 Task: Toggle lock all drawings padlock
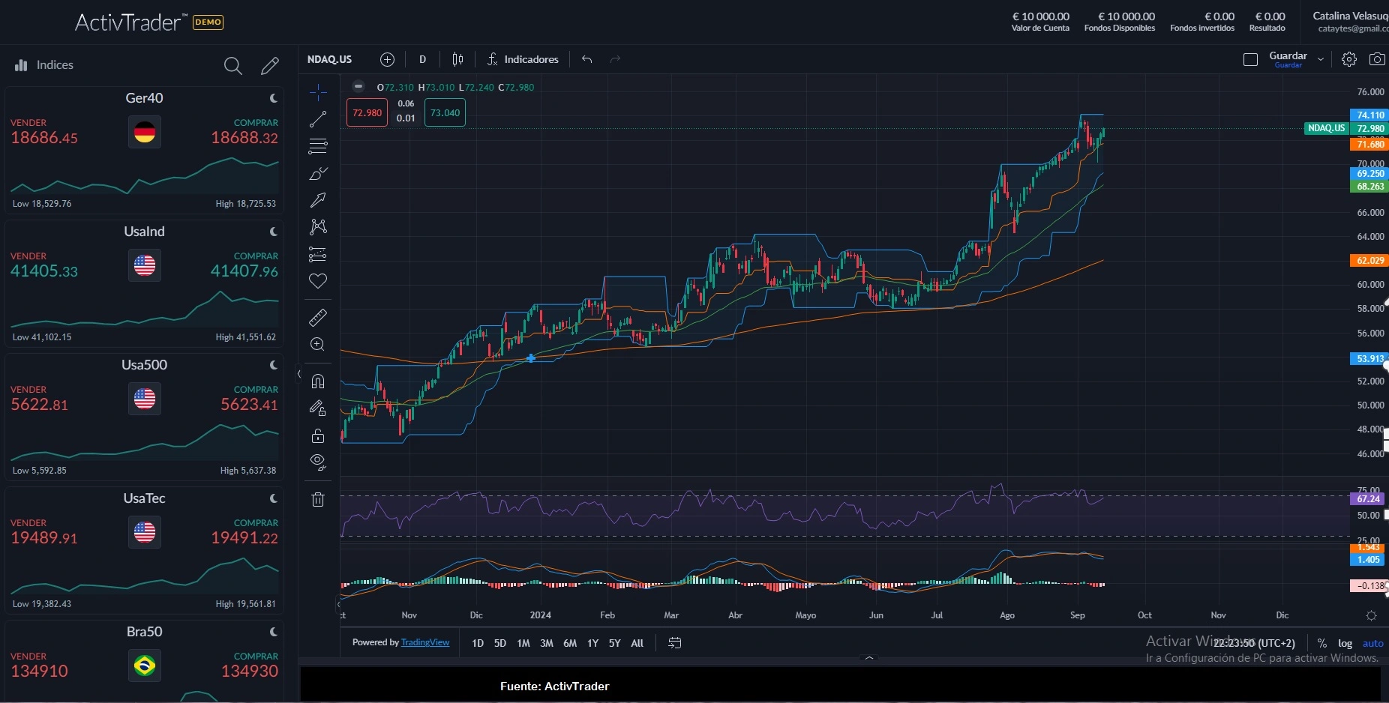(318, 435)
